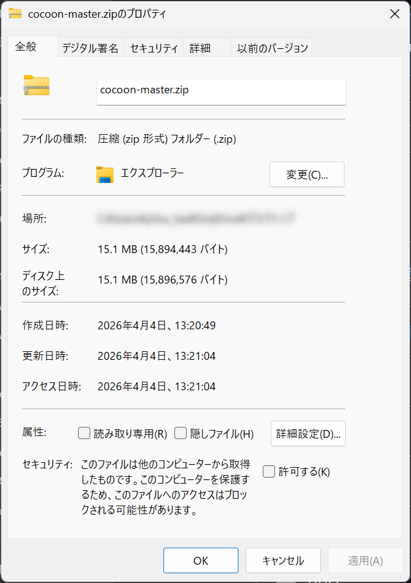
Task: Click the 適用(A) button
Action: tap(365, 560)
